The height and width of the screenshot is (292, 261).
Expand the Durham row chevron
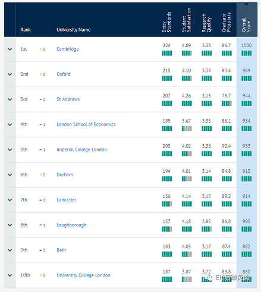point(10,175)
